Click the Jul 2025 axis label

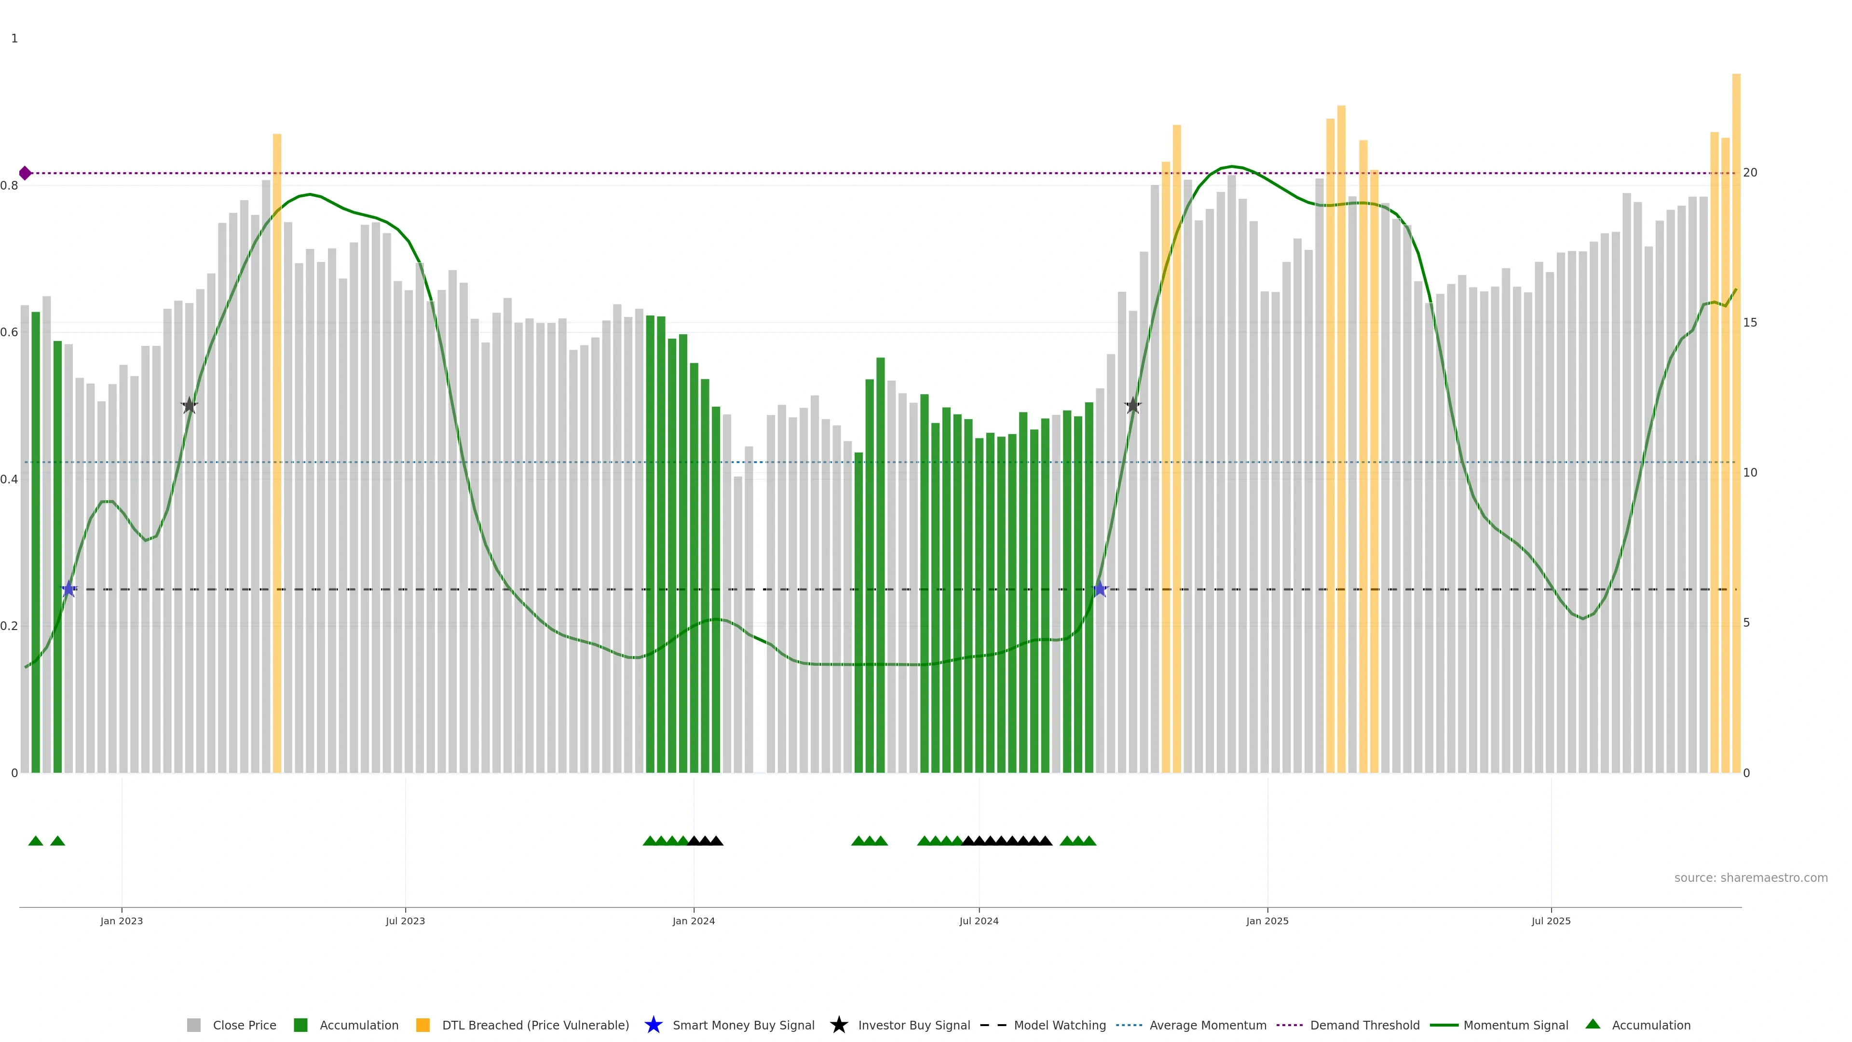[x=1551, y=921]
